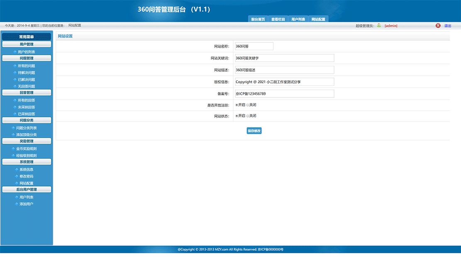
Task: Click the 保存修改 button
Action: [254, 131]
